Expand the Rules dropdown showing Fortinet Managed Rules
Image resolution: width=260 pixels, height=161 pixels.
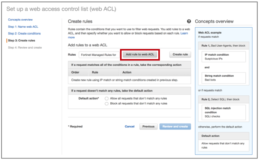tap(98, 55)
